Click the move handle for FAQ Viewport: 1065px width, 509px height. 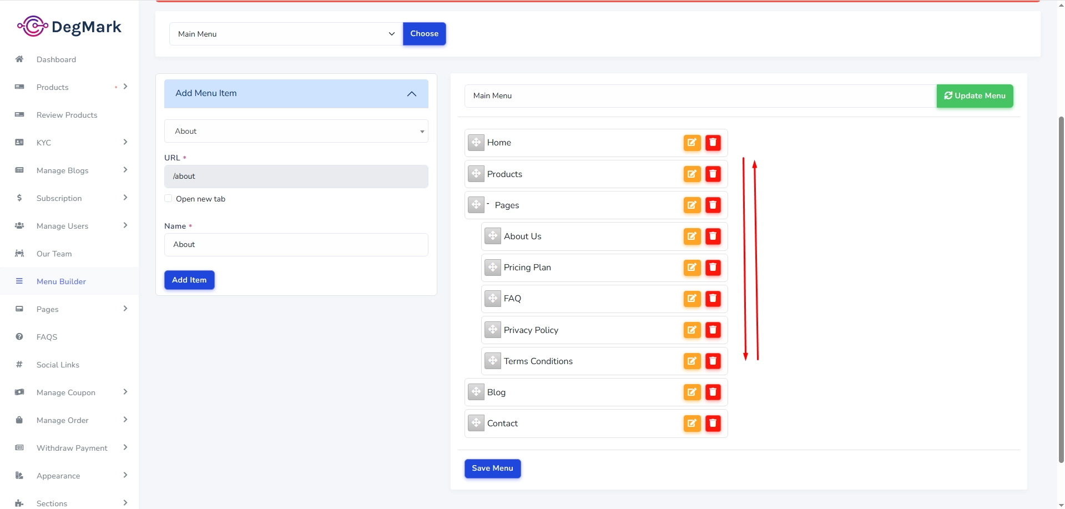[493, 299]
